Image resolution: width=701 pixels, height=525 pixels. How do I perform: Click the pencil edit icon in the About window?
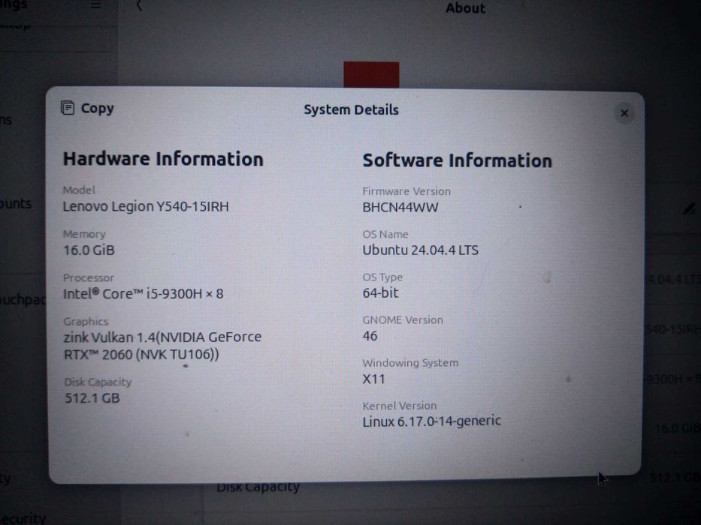[689, 208]
